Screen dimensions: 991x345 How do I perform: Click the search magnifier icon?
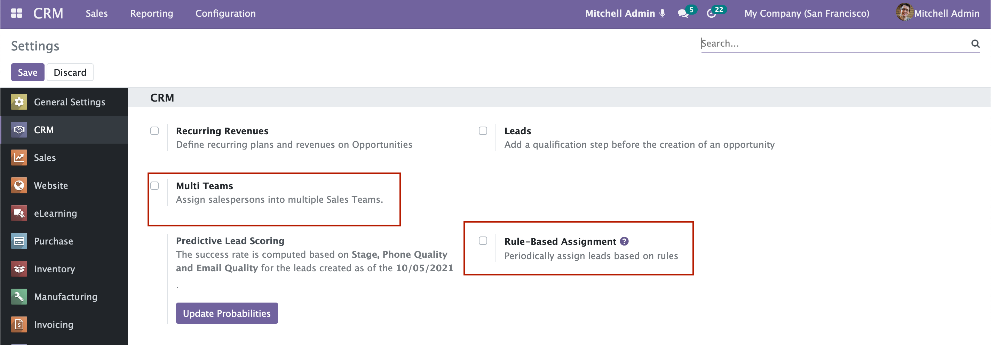(x=975, y=43)
